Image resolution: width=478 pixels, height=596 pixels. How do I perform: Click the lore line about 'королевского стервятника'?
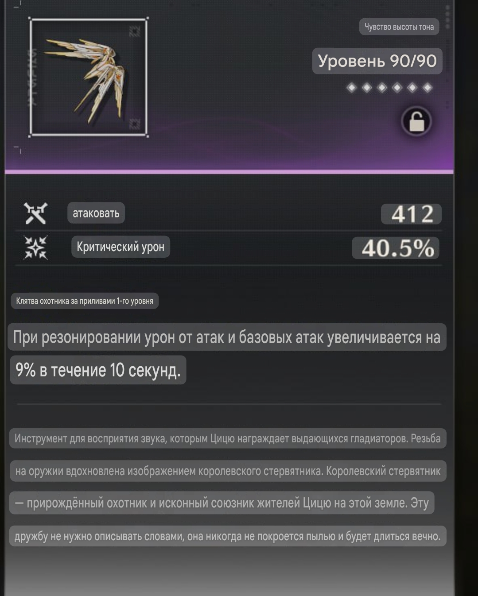point(228,471)
